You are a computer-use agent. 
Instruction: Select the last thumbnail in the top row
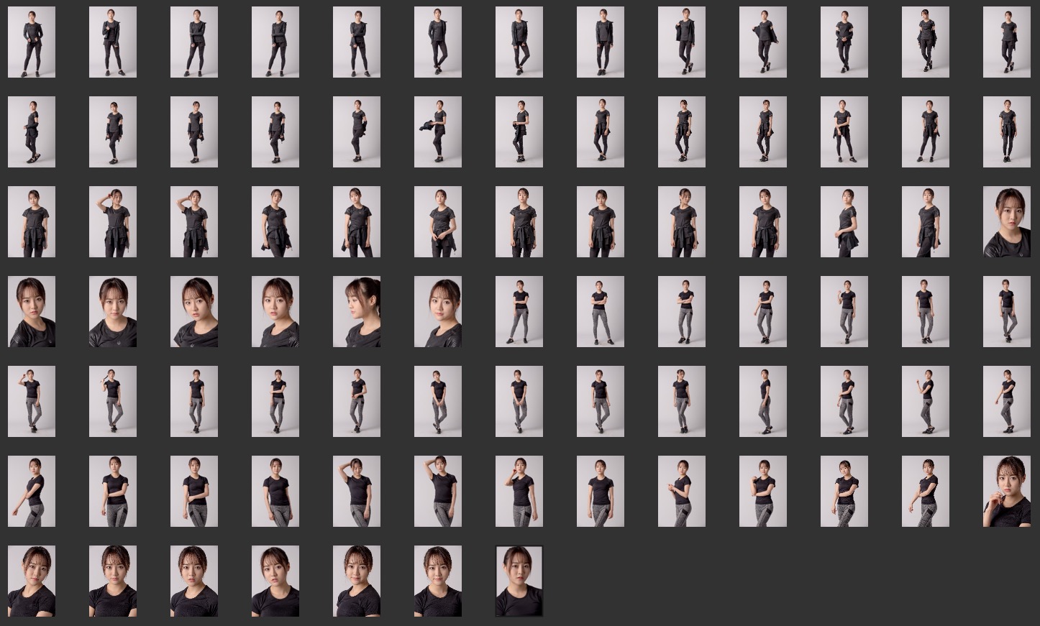click(1006, 42)
